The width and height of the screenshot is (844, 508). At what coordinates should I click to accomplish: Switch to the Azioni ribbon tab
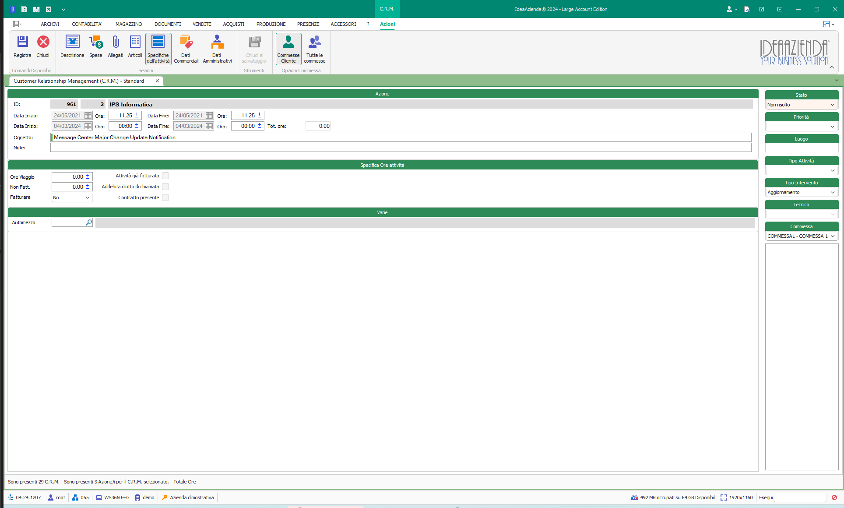point(387,24)
